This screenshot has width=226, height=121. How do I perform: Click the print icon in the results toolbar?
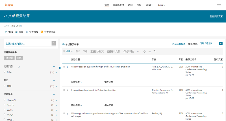click(x=144, y=51)
